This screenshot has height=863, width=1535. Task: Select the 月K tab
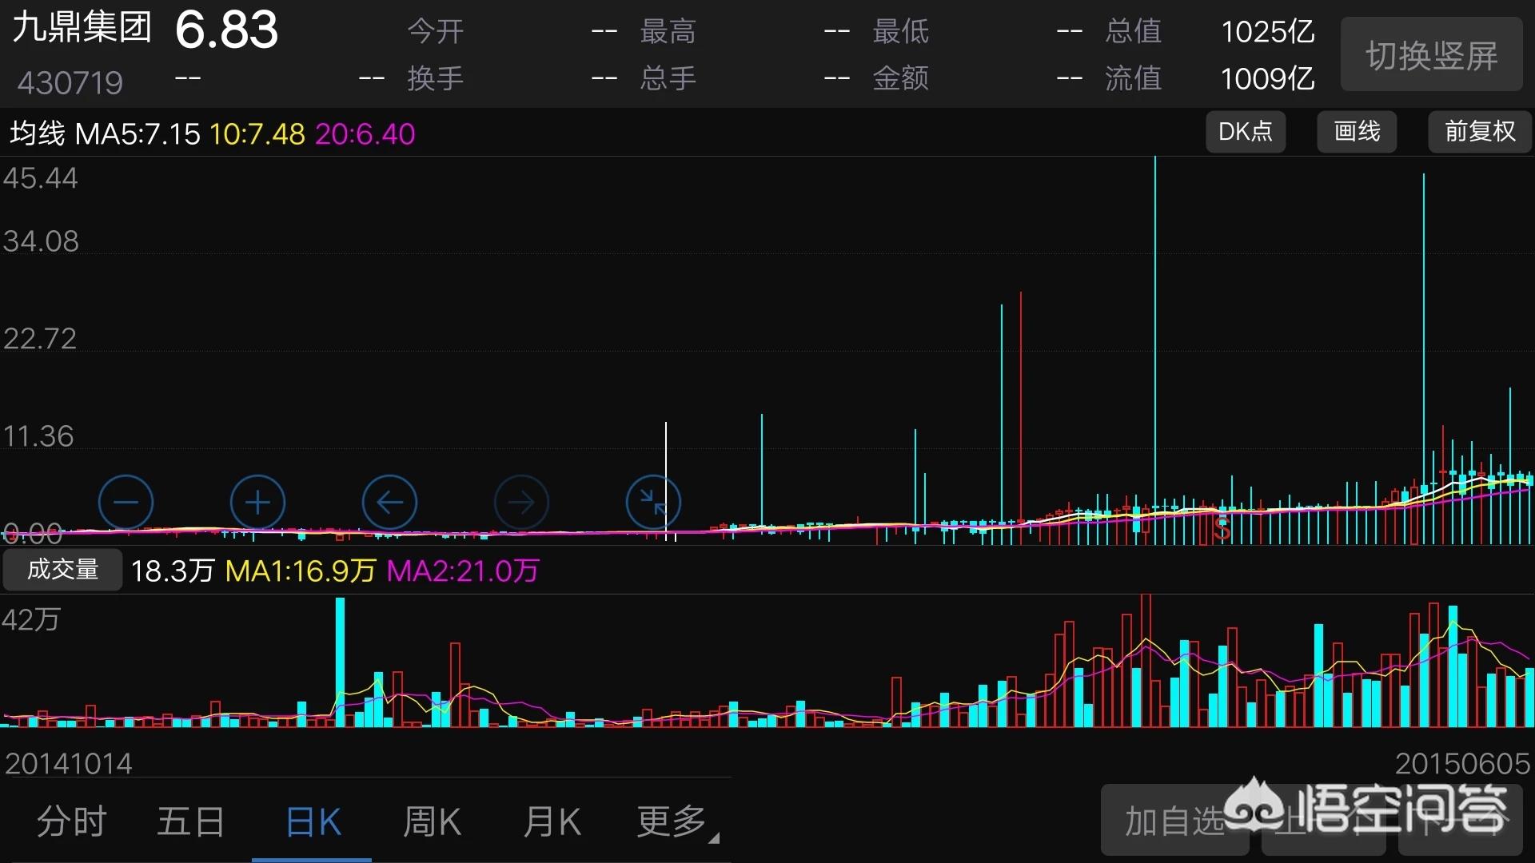coord(552,821)
